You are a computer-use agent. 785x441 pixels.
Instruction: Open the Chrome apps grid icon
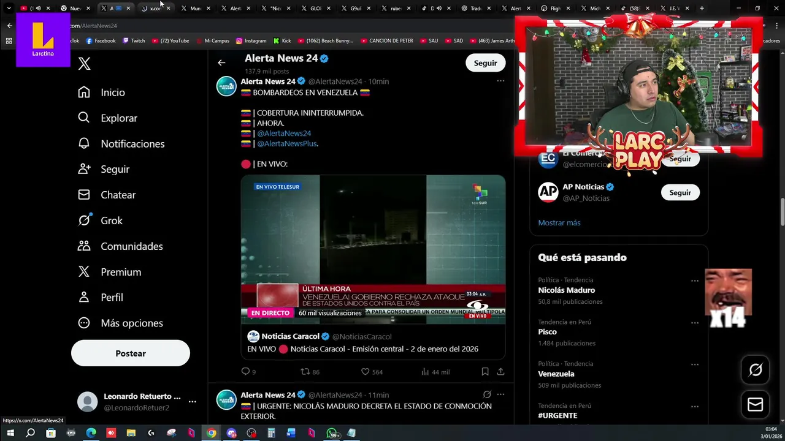[9, 41]
